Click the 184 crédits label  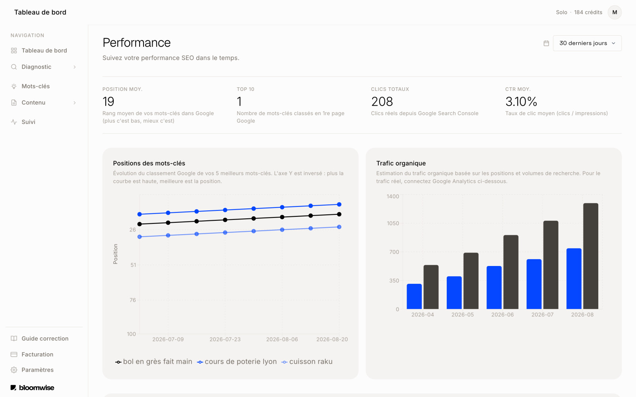(x=588, y=12)
